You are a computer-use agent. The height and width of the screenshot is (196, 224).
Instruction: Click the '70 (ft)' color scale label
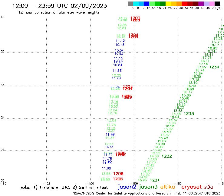[x=216, y=8]
